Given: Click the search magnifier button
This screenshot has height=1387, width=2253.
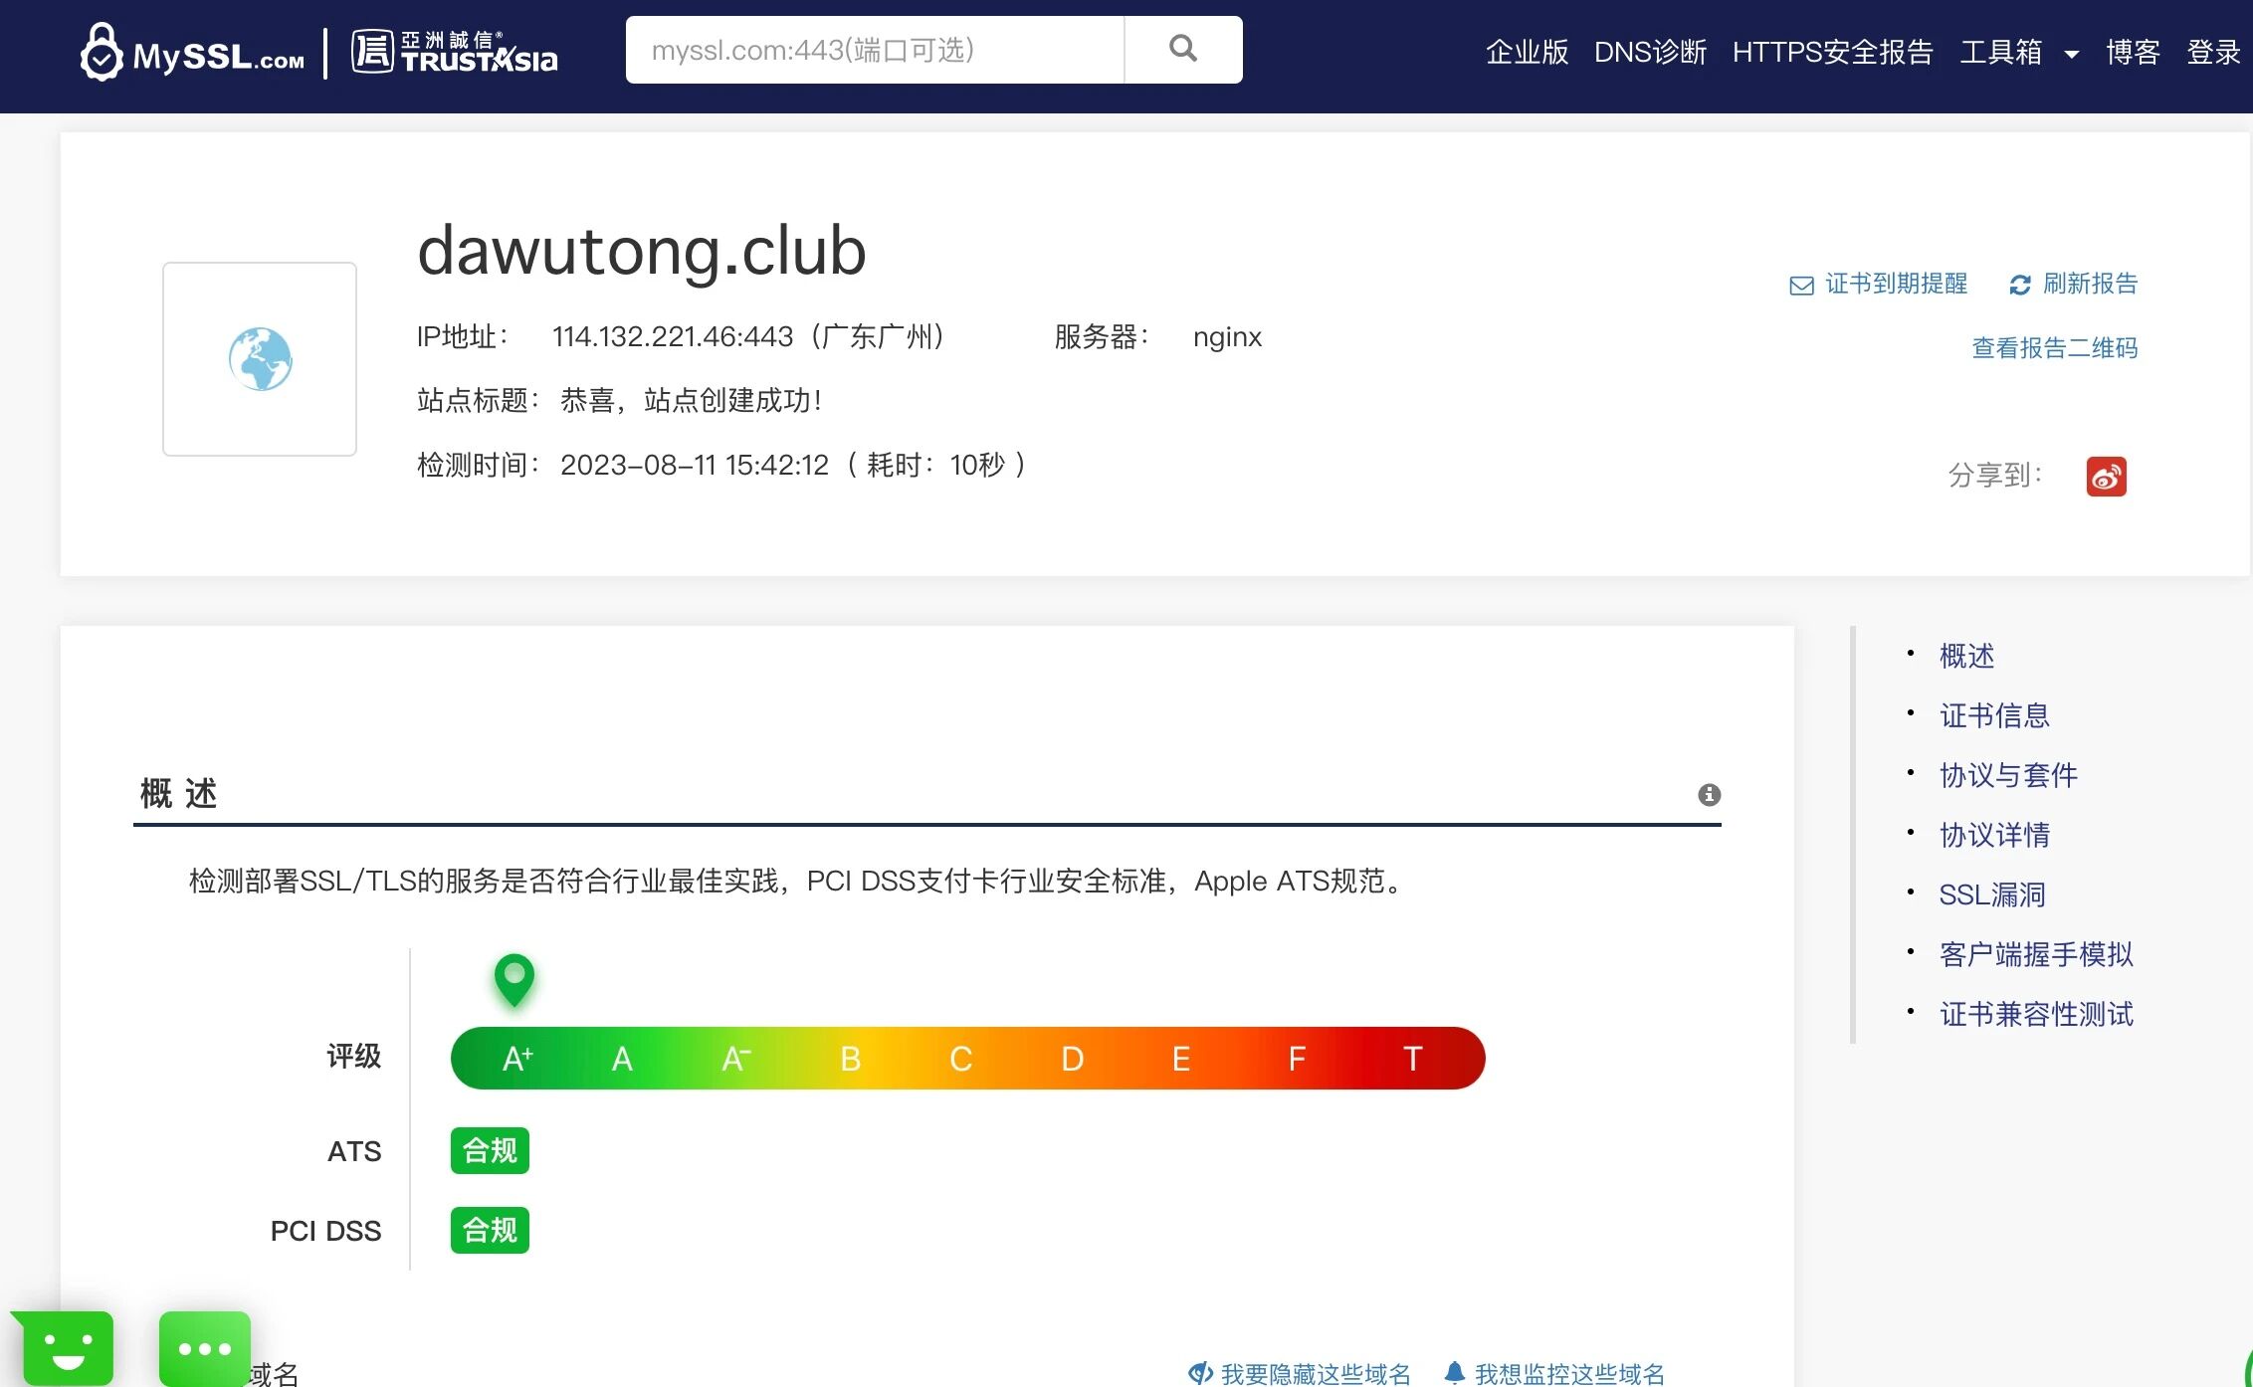Looking at the screenshot, I should [x=1182, y=49].
